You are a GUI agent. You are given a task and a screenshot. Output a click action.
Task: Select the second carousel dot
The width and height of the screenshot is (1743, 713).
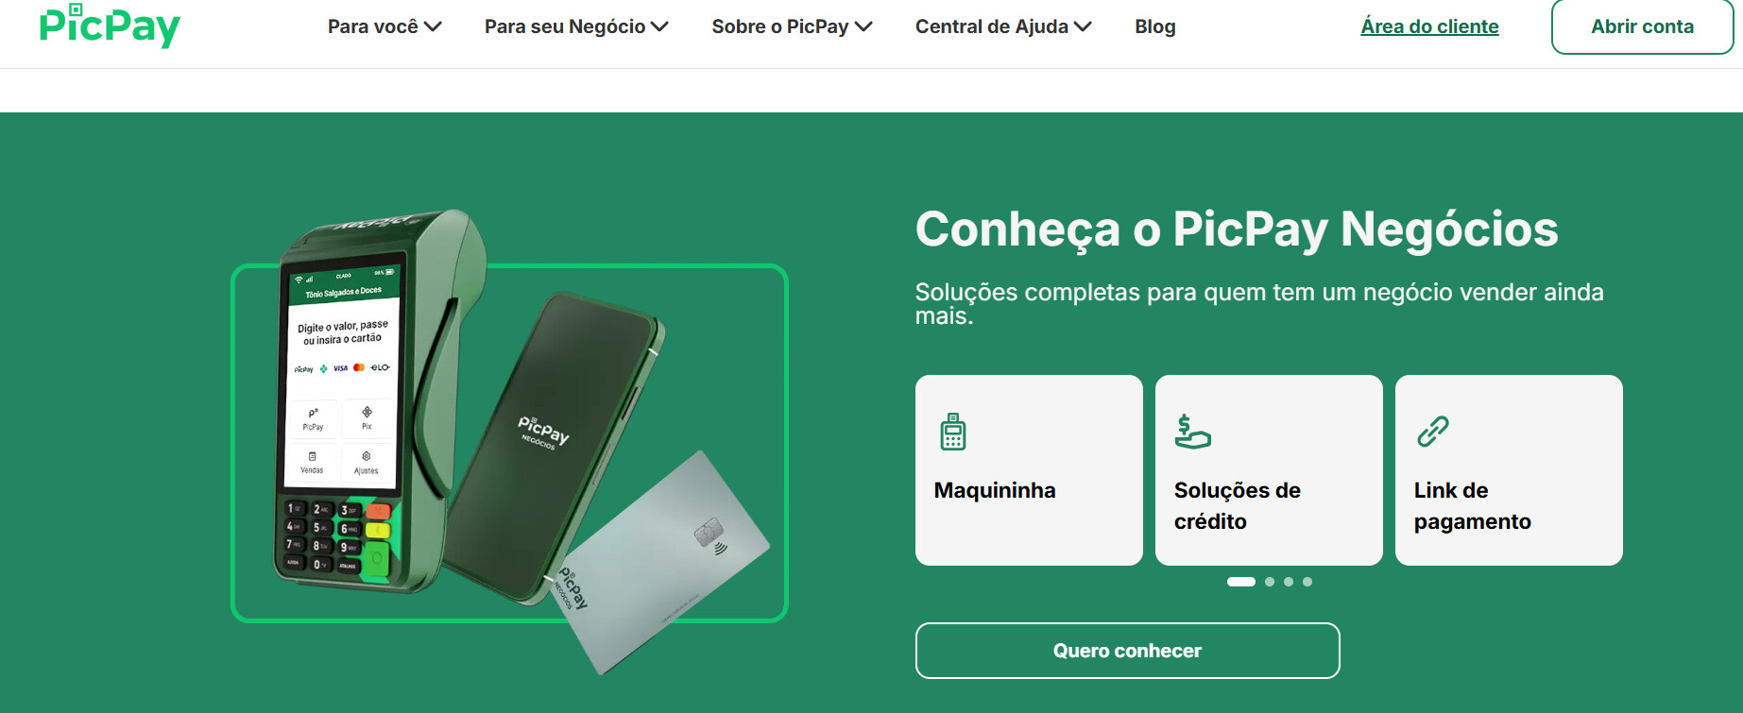(x=1270, y=582)
